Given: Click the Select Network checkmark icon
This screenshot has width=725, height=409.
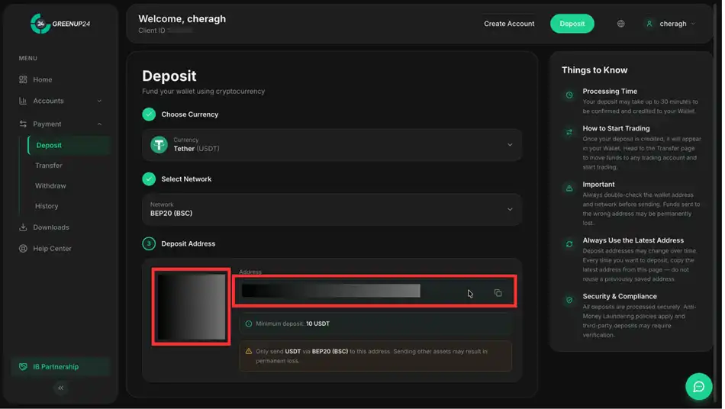Looking at the screenshot, I should point(149,179).
